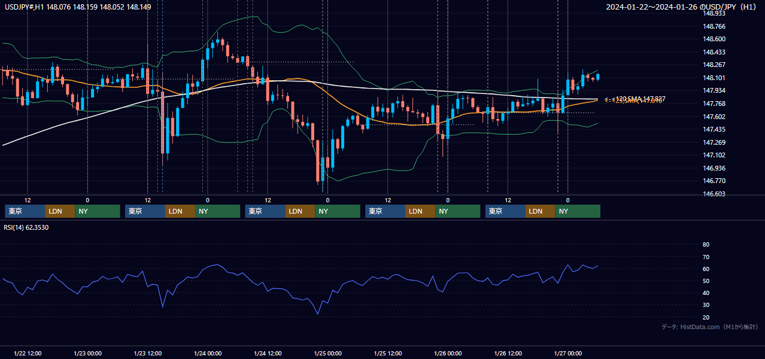
Task: Click the 147.602 price level label
Action: pos(714,117)
